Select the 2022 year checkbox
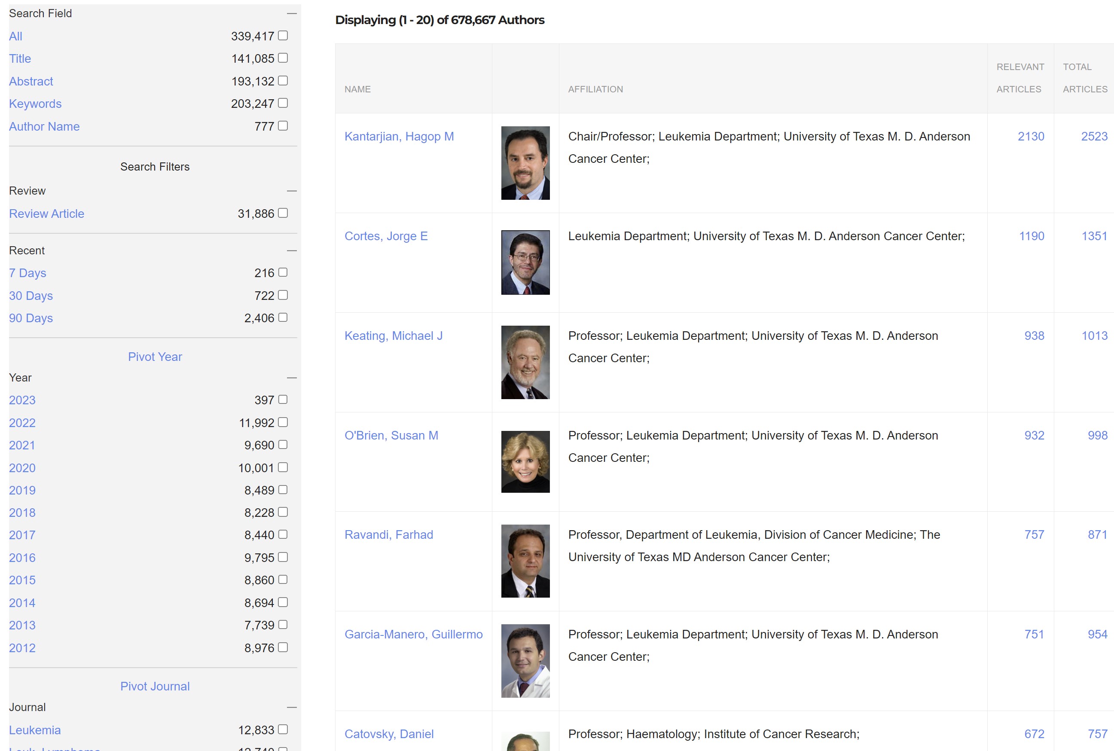 tap(283, 422)
